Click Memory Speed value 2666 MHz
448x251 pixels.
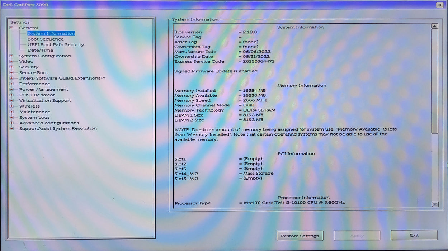pos(254,100)
